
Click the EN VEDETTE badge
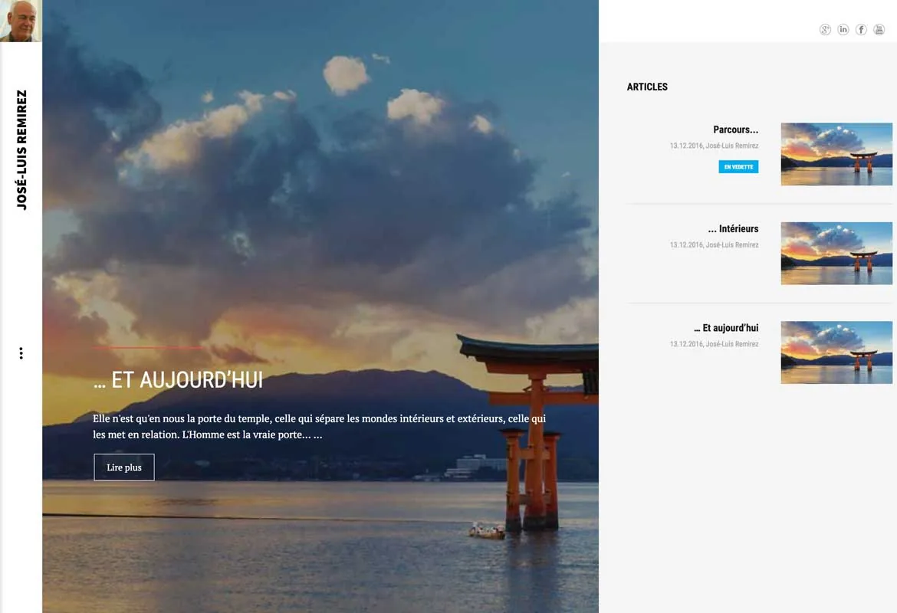(738, 167)
